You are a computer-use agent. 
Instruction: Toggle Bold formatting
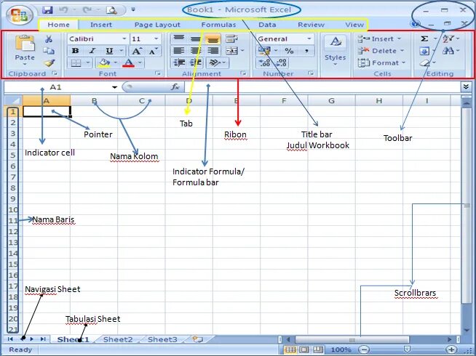pyautogui.click(x=75, y=51)
